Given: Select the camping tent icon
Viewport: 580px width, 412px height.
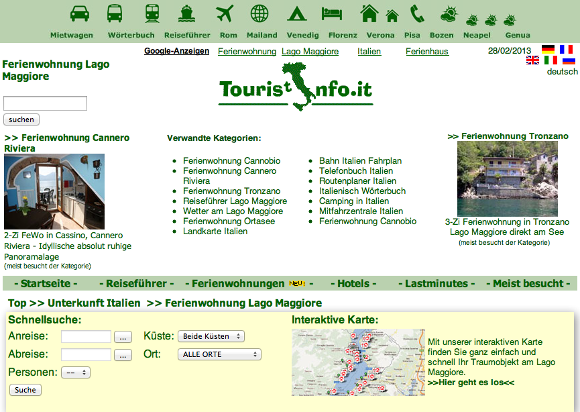Looking at the screenshot, I should (x=297, y=13).
